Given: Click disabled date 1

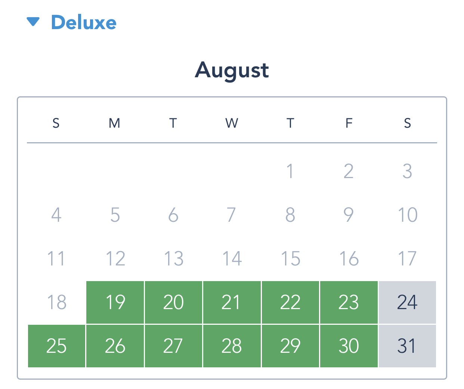Looking at the screenshot, I should pos(290,171).
